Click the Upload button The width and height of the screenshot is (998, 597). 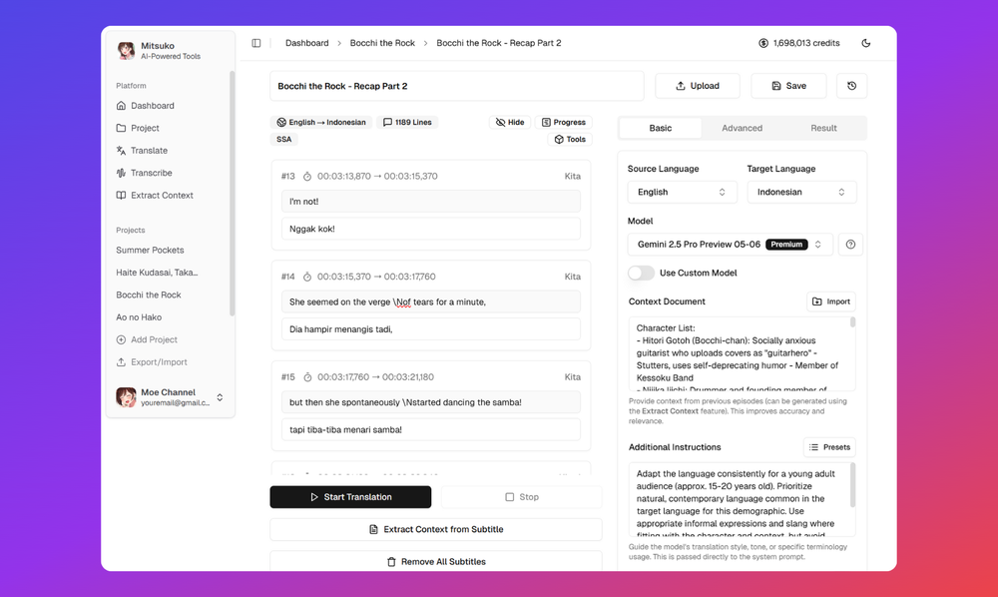698,86
